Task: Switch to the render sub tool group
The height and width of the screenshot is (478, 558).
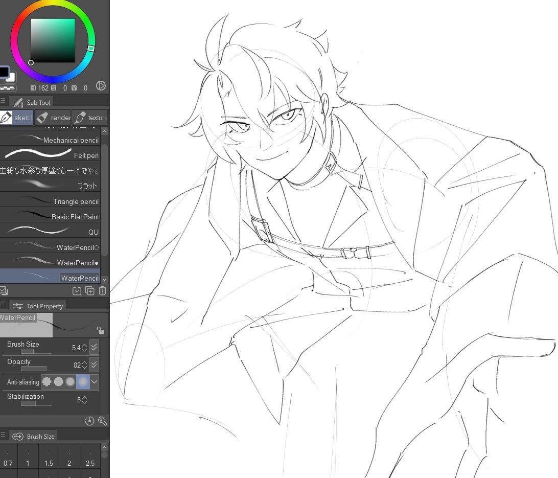Action: 53,118
